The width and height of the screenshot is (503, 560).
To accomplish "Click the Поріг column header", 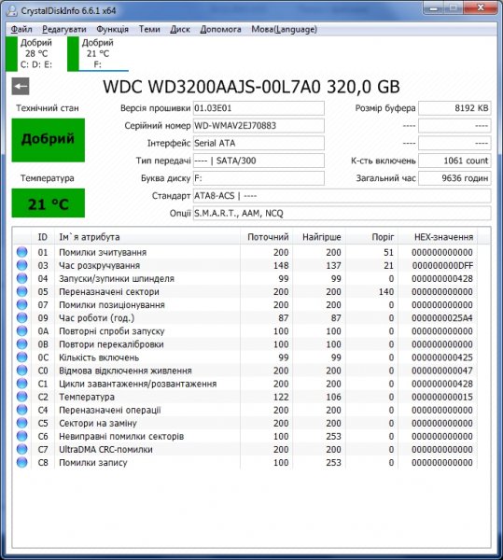I will [371, 237].
